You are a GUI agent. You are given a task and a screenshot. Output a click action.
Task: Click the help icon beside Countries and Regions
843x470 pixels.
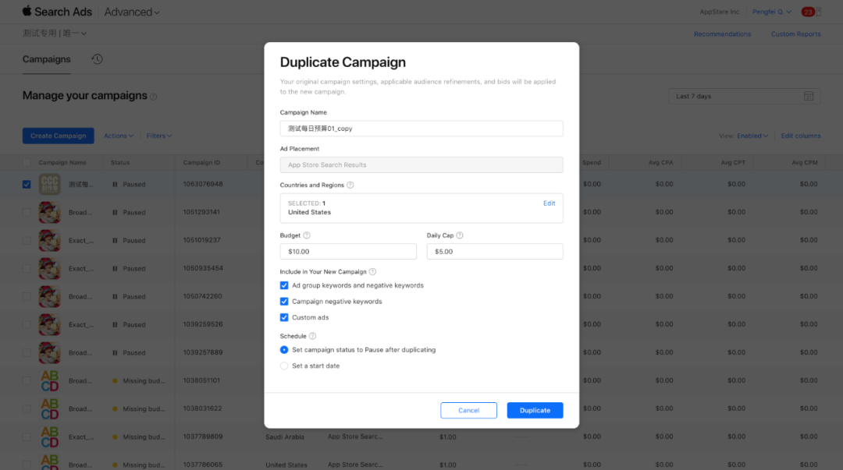point(350,186)
